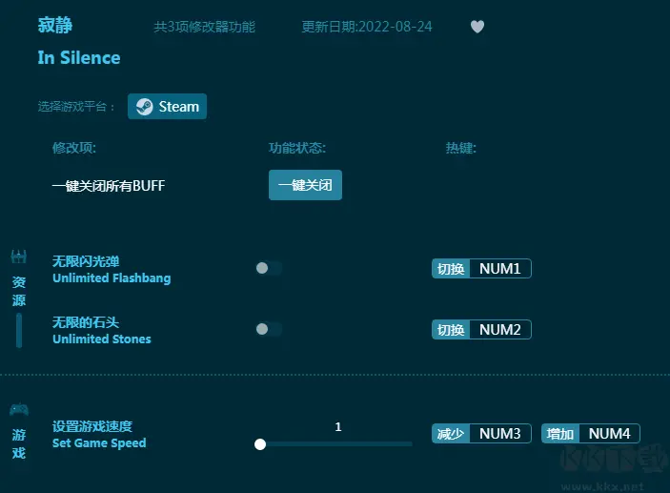Select the 游戏 sidebar tab
The image size is (670, 493).
(19, 443)
